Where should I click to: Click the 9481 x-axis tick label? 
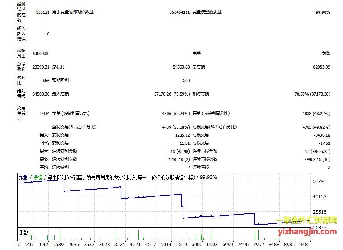point(304,244)
